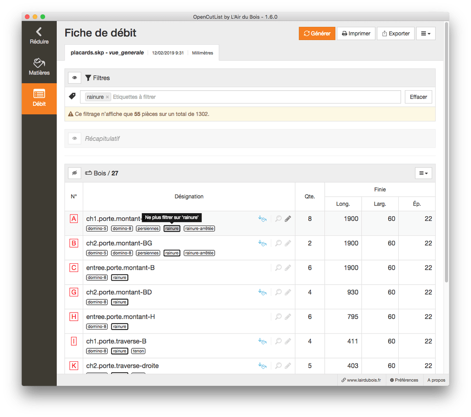Toggle visibility of the Bois / 27 group
The image size is (471, 417).
coord(75,173)
